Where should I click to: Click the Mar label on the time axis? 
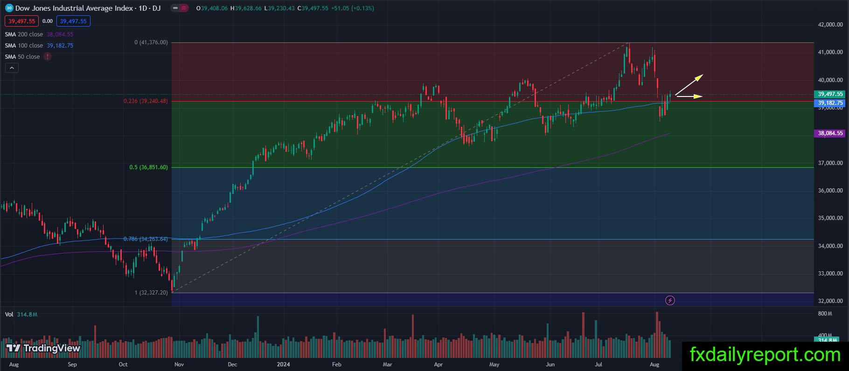click(387, 364)
